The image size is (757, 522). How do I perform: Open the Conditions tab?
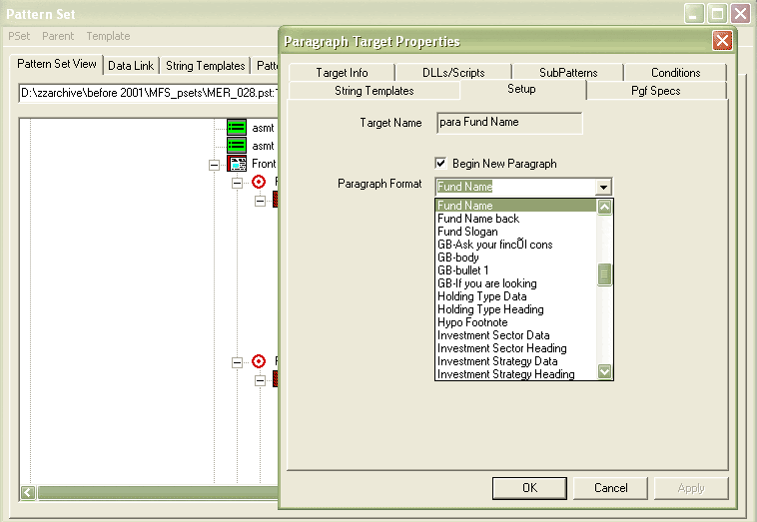675,73
